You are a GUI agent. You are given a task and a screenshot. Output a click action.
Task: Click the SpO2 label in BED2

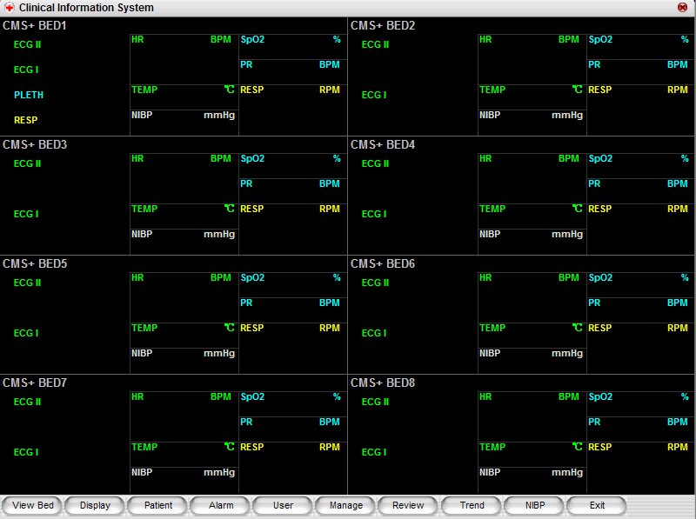600,39
